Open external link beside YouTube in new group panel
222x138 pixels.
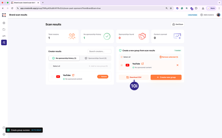[x=142, y=64]
